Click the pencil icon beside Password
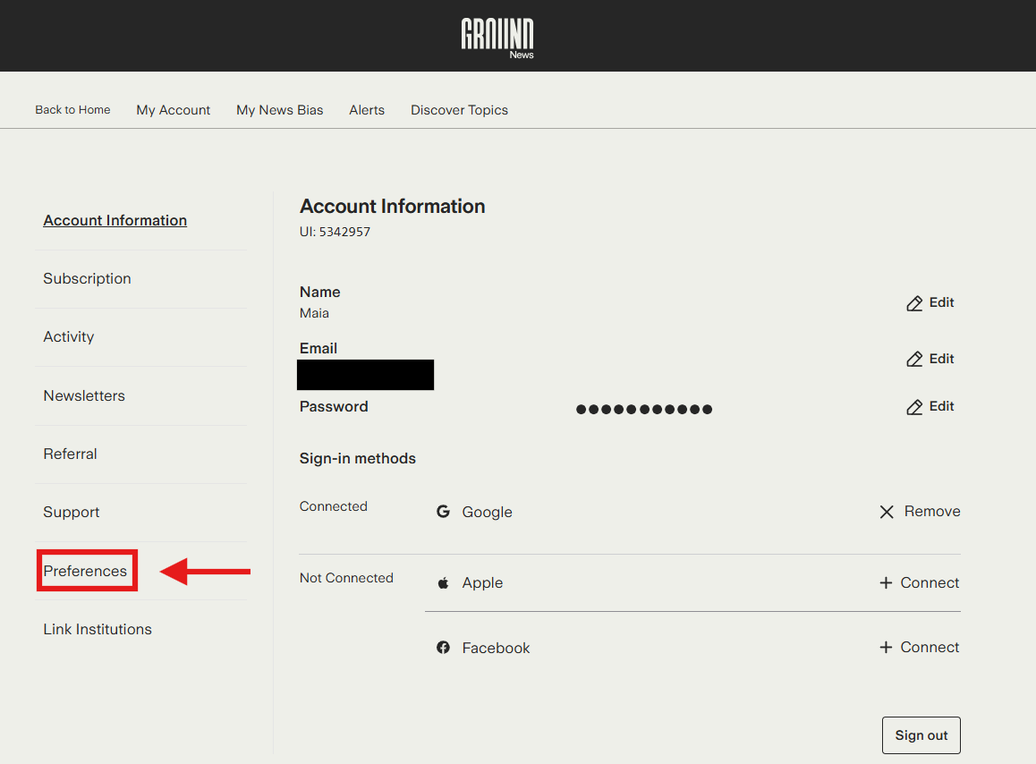The height and width of the screenshot is (764, 1036). (914, 407)
